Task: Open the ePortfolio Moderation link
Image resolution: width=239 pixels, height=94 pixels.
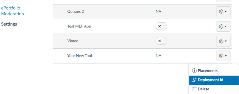Action: (x=13, y=11)
